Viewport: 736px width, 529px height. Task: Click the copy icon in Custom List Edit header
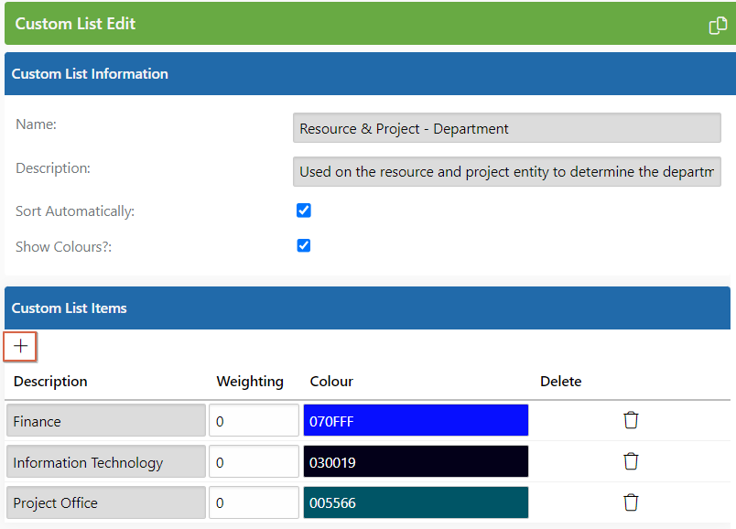coord(718,26)
